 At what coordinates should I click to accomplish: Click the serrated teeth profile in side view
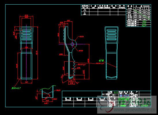pos(74,69)
